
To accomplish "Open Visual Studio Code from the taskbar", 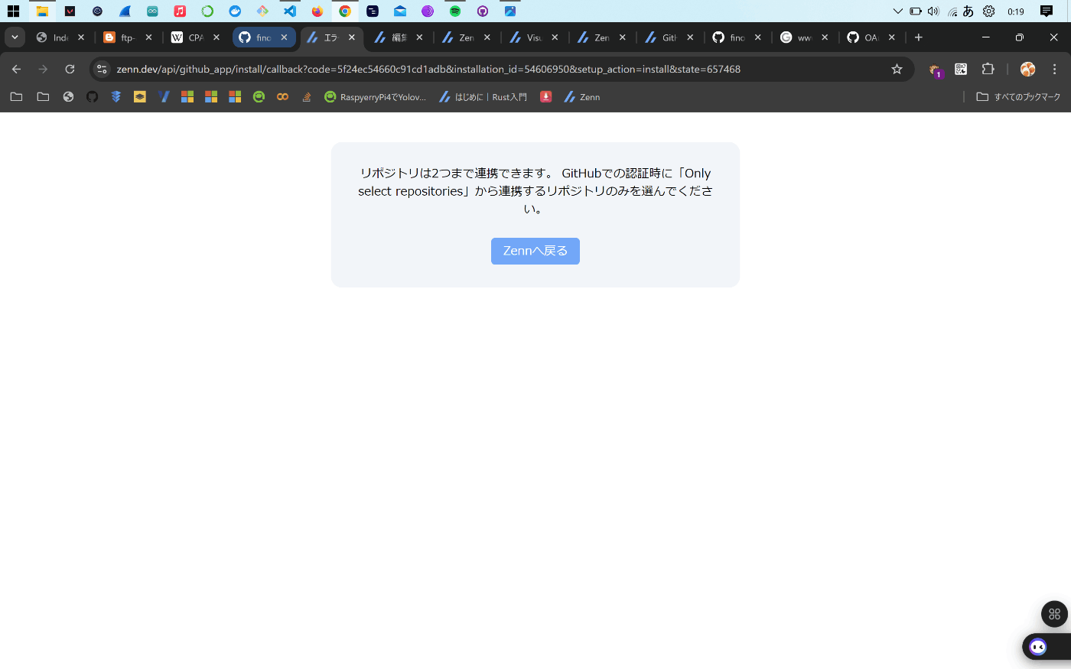I will click(x=290, y=11).
